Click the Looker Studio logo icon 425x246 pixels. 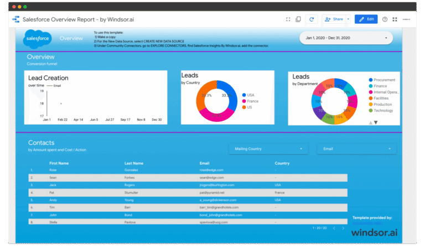[x=16, y=19]
